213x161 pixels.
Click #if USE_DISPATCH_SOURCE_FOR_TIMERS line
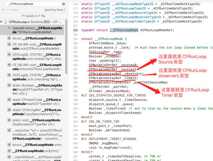click(x=113, y=95)
